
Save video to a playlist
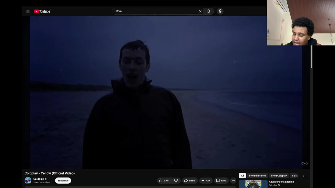tap(221, 180)
